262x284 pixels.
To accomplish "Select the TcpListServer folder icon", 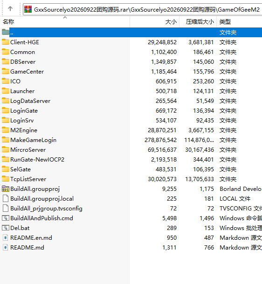I will pyautogui.click(x=6, y=179).
